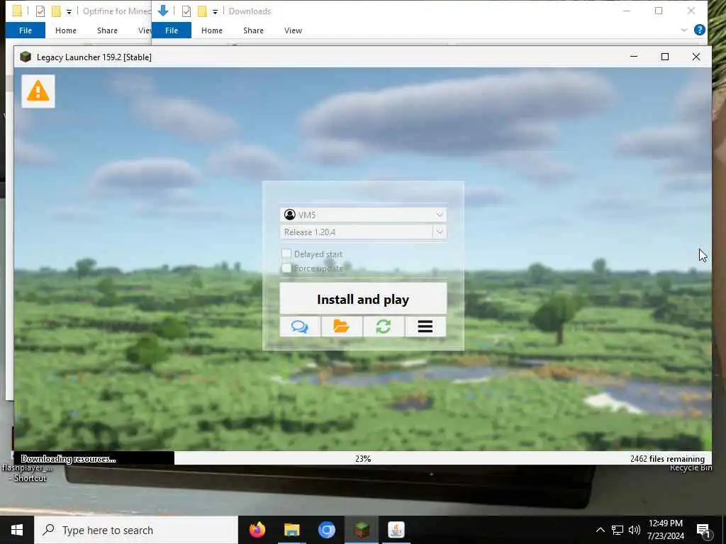Image resolution: width=726 pixels, height=544 pixels.
Task: Click the Legacy Launcher title bar block icon
Action: (26, 57)
